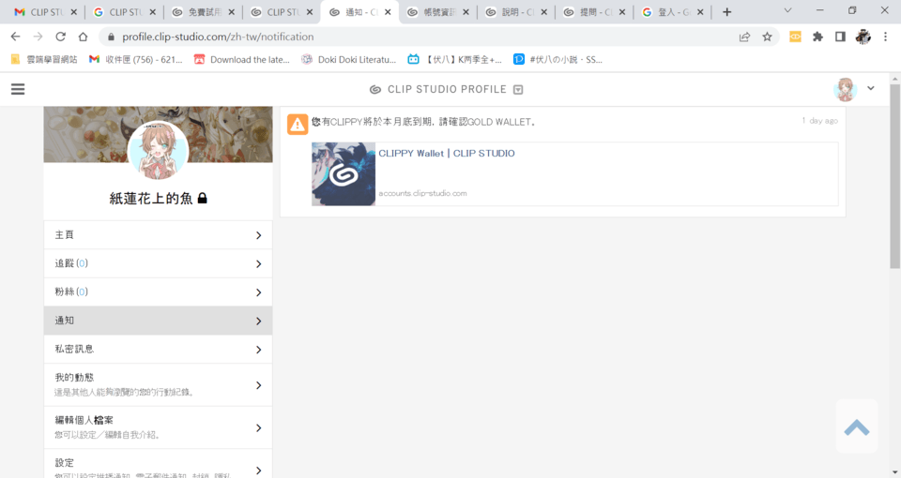Expand the account dropdown chevron beside avatar
Image resolution: width=901 pixels, height=478 pixels.
pos(871,88)
